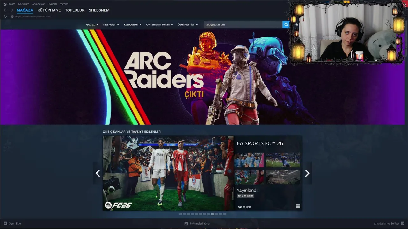Screen dimensions: 408x229
Task: Click the En Çok Satan tag
Action: [x=245, y=196]
